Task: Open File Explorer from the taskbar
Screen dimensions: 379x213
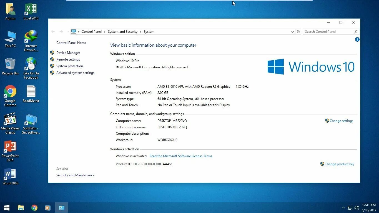Action: point(21,208)
